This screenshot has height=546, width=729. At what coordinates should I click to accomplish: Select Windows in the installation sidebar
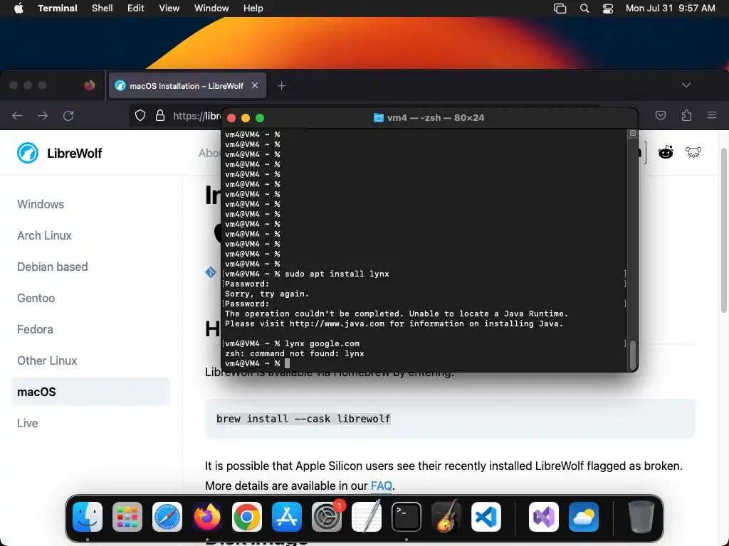[x=41, y=204]
